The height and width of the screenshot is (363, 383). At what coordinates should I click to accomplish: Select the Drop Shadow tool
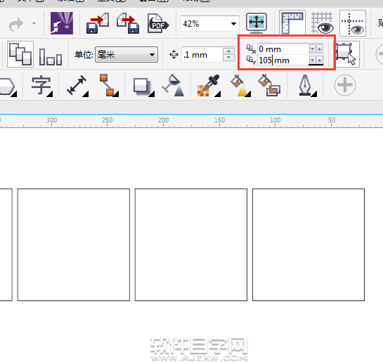[x=143, y=87]
